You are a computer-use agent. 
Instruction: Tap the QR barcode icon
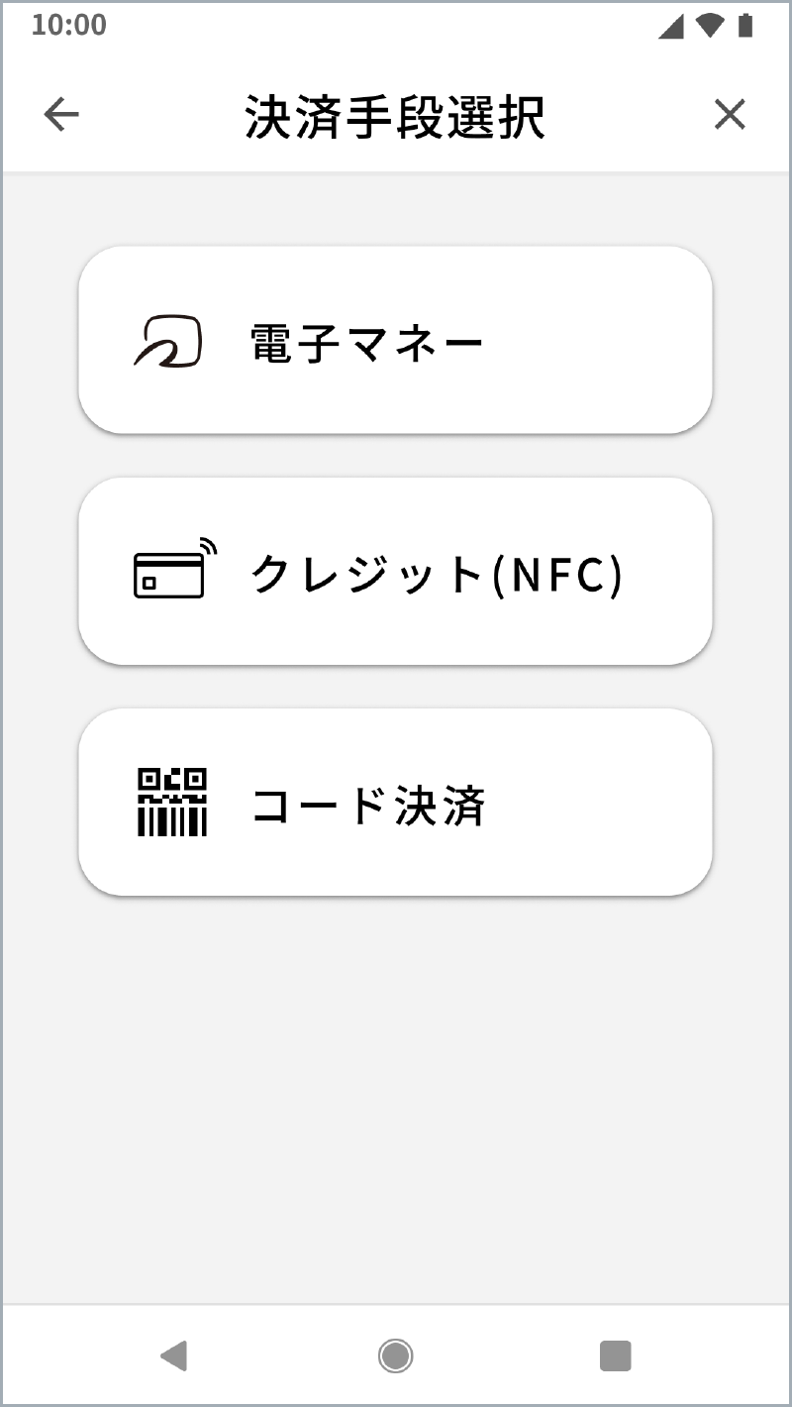pos(171,803)
